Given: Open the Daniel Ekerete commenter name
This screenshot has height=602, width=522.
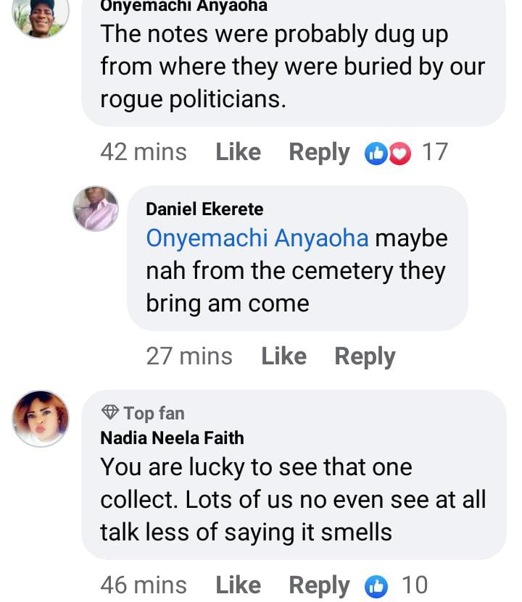Looking at the screenshot, I should click(x=204, y=209).
